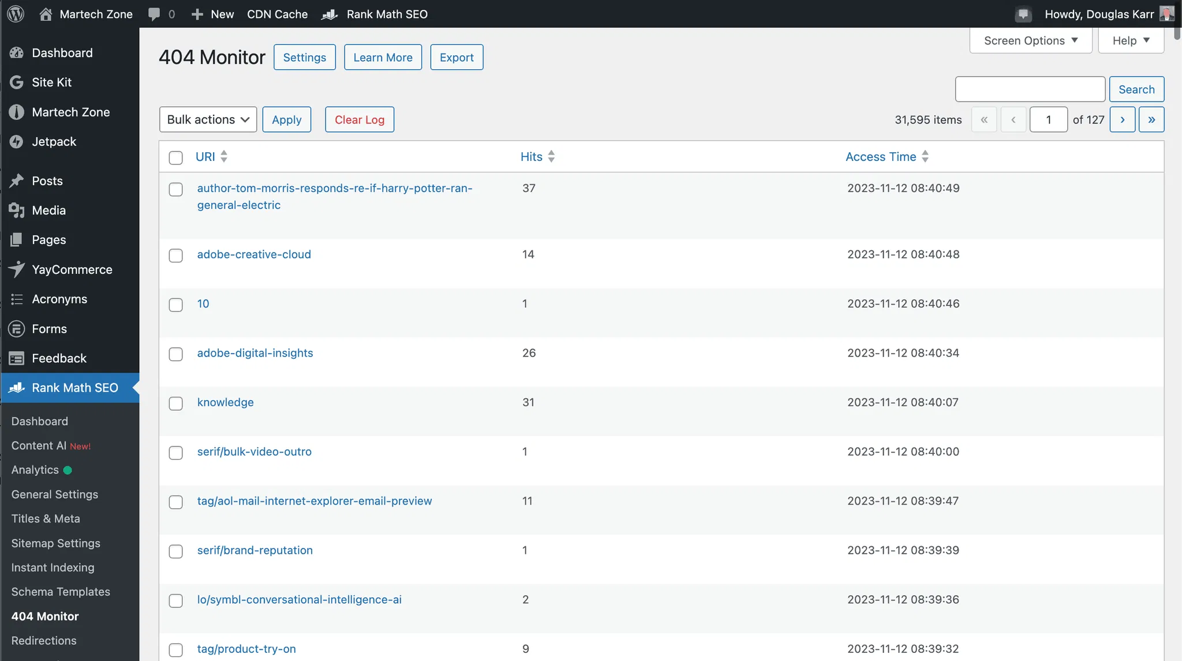Click the Site Kit G icon
This screenshot has height=661, width=1182.
pyautogui.click(x=17, y=82)
